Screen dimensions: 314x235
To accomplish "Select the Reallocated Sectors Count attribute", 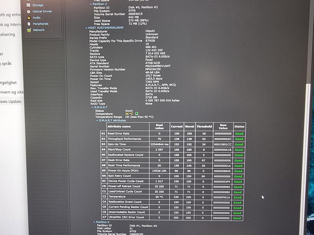I will point(125,155).
